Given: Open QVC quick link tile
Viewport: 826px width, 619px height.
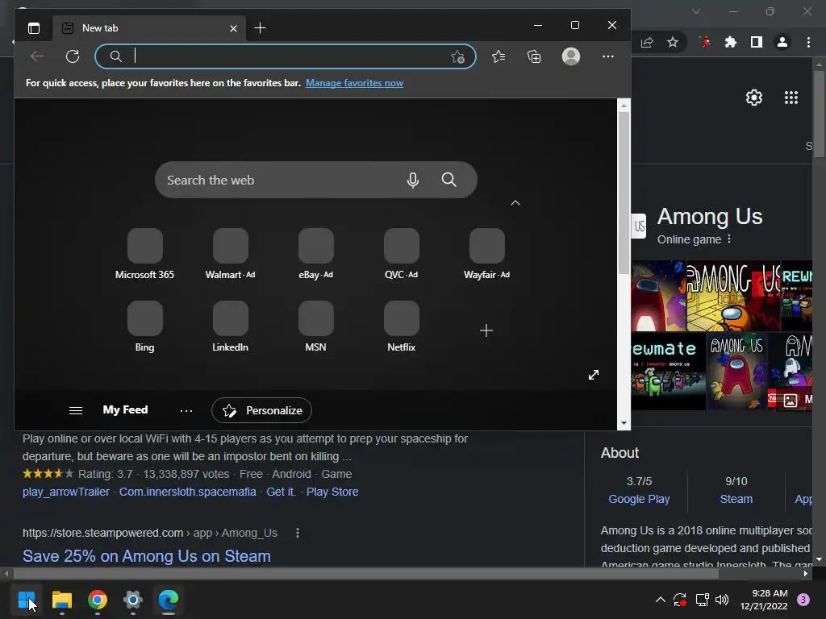Looking at the screenshot, I should tap(402, 254).
